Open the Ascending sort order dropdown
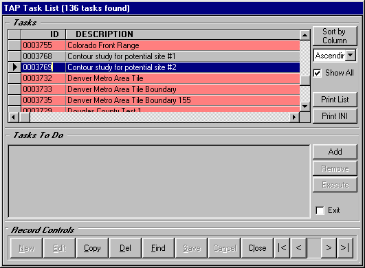365x268 pixels. pos(351,56)
